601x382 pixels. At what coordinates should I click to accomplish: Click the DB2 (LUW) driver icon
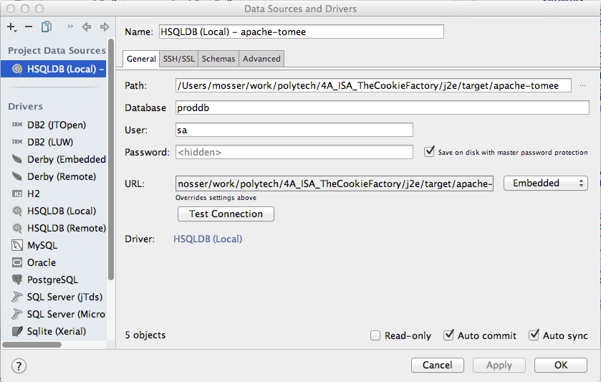pos(17,142)
